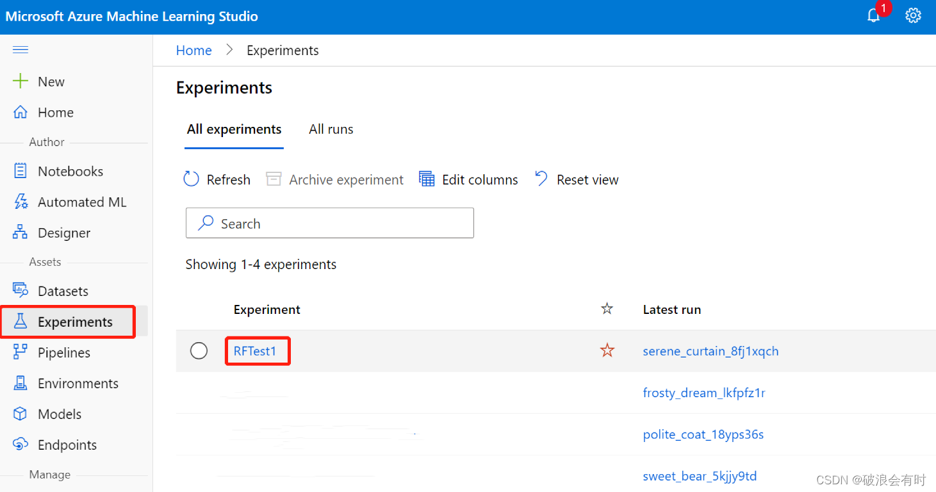Viewport: 936px width, 492px height.
Task: Click Archive experiment button text
Action: coord(346,180)
